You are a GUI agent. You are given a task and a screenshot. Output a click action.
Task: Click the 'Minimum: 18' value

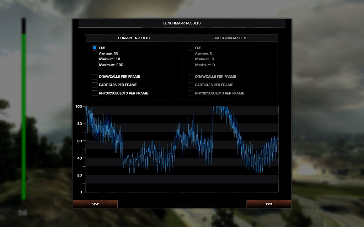coord(109,59)
